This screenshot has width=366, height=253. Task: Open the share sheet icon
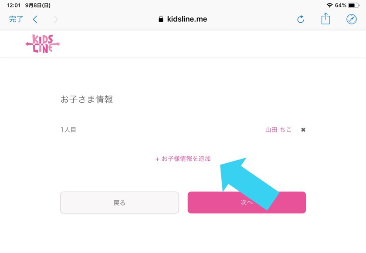[325, 19]
